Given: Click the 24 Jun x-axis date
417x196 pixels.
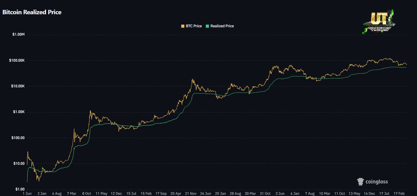Looking at the screenshot, I should [x=206, y=193].
